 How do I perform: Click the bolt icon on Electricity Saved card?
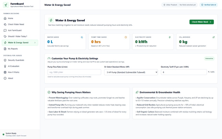[170, 37]
